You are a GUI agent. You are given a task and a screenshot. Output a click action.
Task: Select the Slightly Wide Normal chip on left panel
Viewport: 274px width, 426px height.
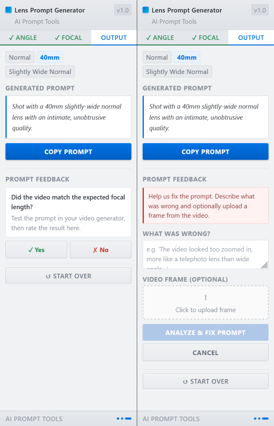point(39,71)
